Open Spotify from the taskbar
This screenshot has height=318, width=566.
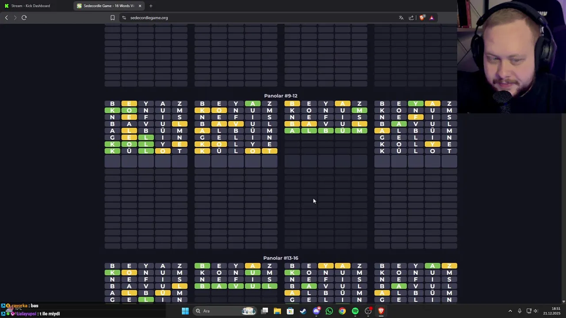pos(355,311)
